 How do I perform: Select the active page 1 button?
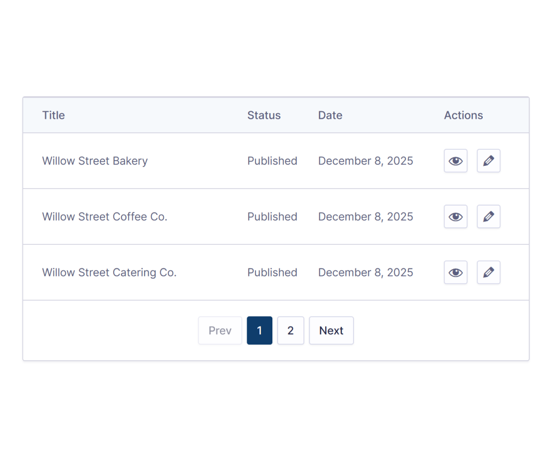coord(259,331)
